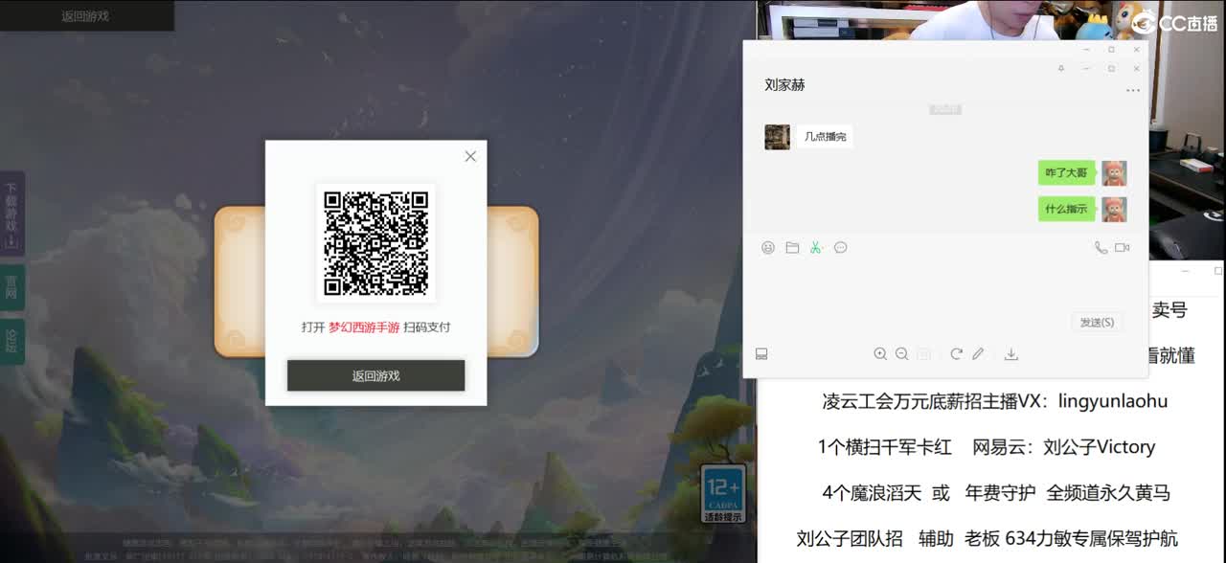Click own avatar beside 咋了大哥
1226x563 pixels.
pyautogui.click(x=1114, y=173)
